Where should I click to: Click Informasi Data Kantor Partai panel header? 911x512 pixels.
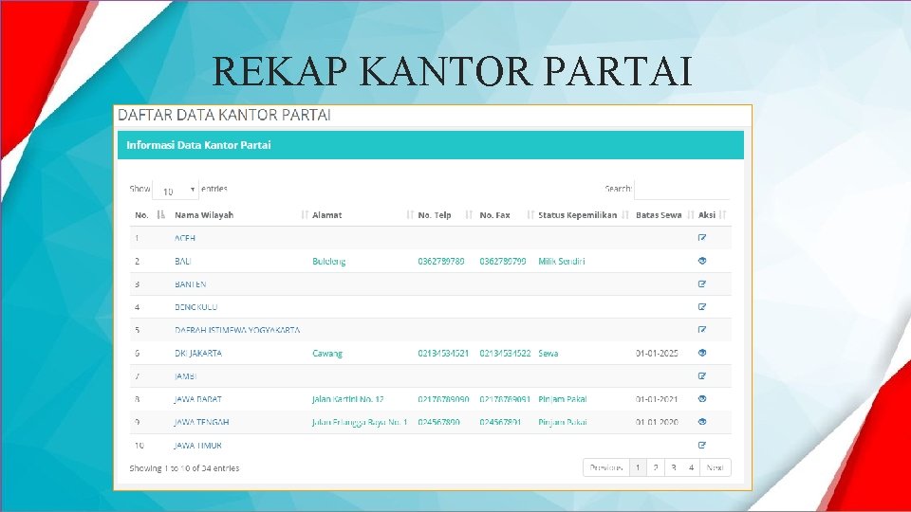pyautogui.click(x=431, y=145)
